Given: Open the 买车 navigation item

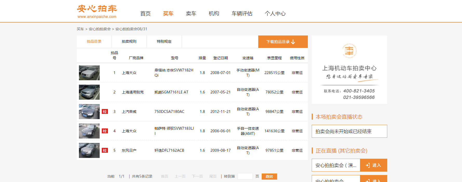Looking at the screenshot, I should pos(168,13).
